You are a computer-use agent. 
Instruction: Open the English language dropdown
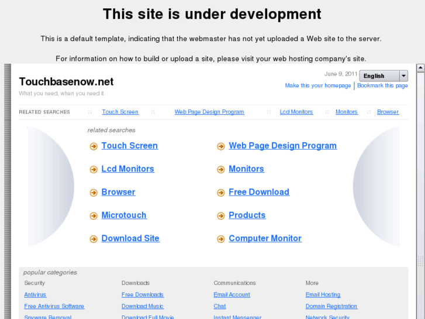coord(383,76)
